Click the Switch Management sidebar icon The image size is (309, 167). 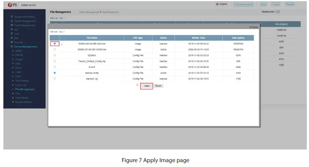pyautogui.click(x=12, y=21)
